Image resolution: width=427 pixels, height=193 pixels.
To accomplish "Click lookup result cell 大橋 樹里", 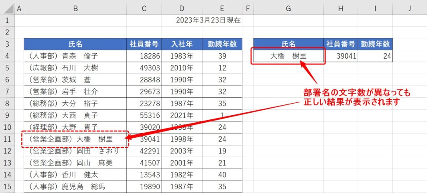I will click(288, 56).
